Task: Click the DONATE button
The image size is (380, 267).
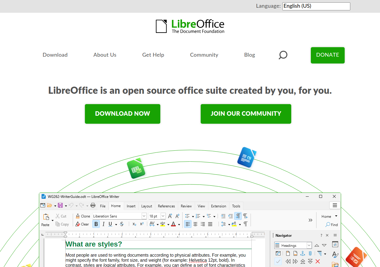Action: click(328, 55)
